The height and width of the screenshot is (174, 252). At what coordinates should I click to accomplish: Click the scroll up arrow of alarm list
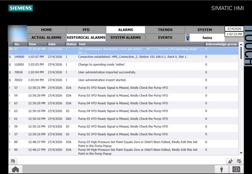point(241,44)
